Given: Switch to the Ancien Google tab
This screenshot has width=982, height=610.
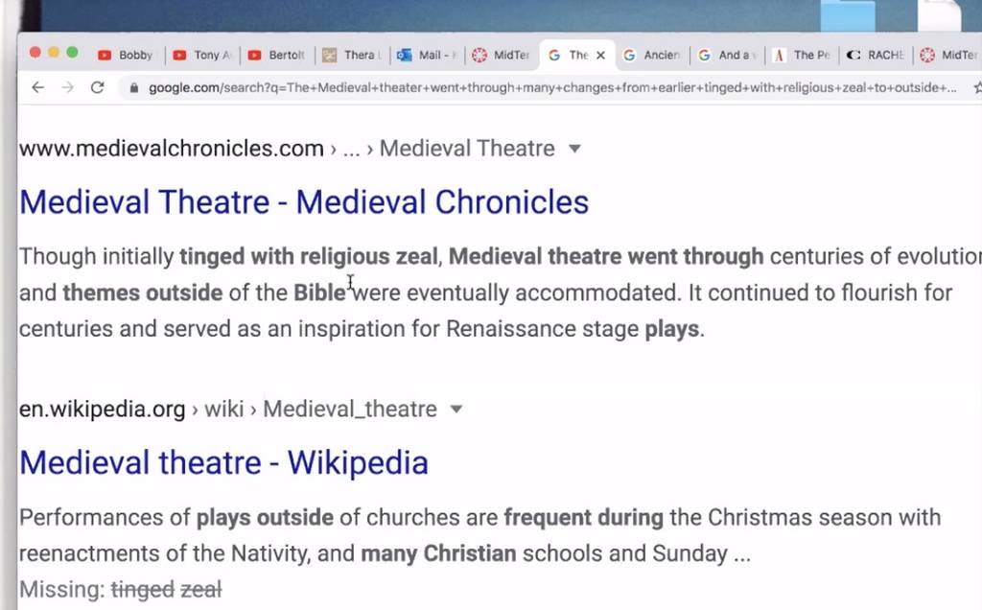Looking at the screenshot, I should pyautogui.click(x=651, y=55).
